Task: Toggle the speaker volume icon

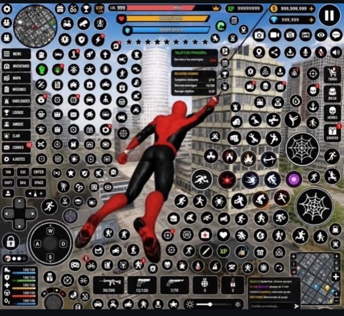Action: (x=336, y=52)
